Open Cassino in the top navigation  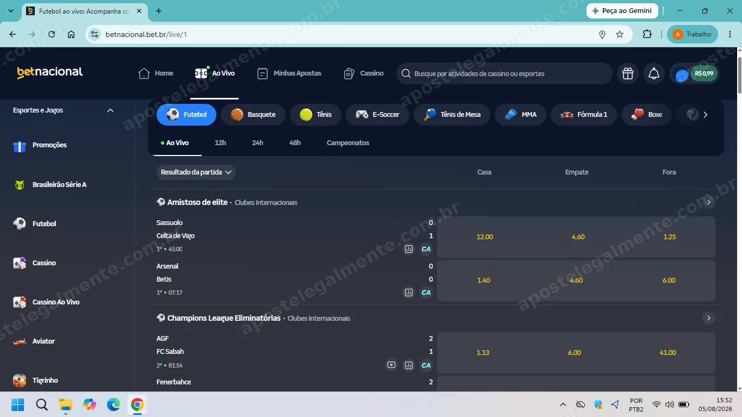364,73
